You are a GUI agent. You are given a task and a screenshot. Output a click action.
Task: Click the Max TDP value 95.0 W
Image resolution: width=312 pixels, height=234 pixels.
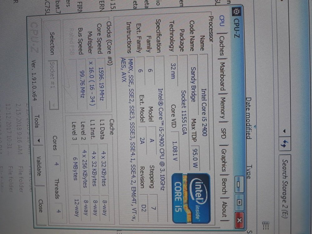point(195,158)
